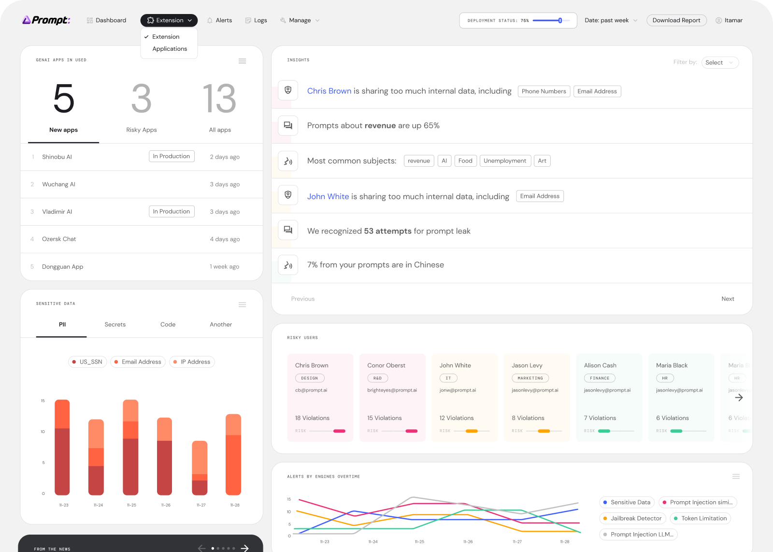Click the shield icon beside Chris Brown insight

point(288,90)
